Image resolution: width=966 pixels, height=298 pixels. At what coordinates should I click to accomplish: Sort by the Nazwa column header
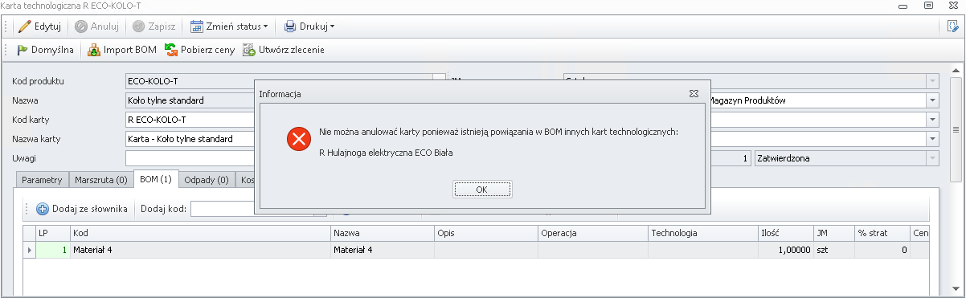point(383,233)
